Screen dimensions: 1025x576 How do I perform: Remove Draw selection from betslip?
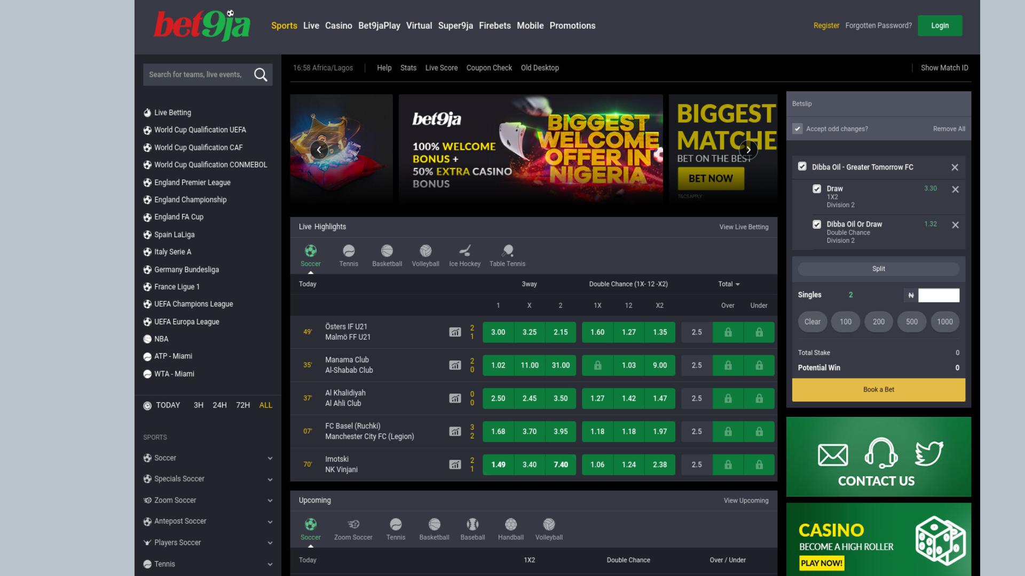956,189
